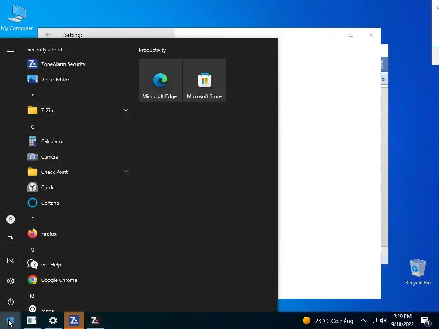Open the 7-Zip folder icon
The height and width of the screenshot is (329, 439).
click(x=33, y=110)
